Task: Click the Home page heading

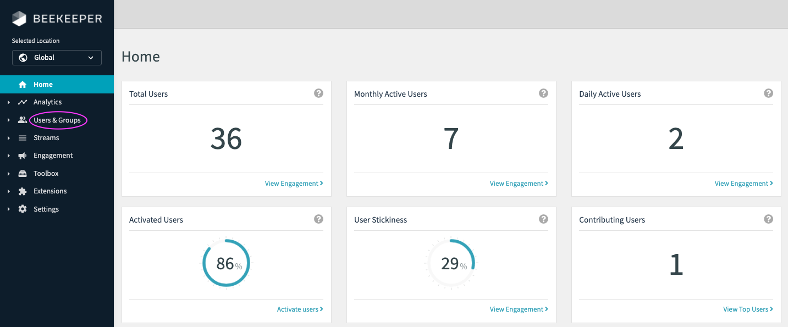Action: click(x=141, y=57)
